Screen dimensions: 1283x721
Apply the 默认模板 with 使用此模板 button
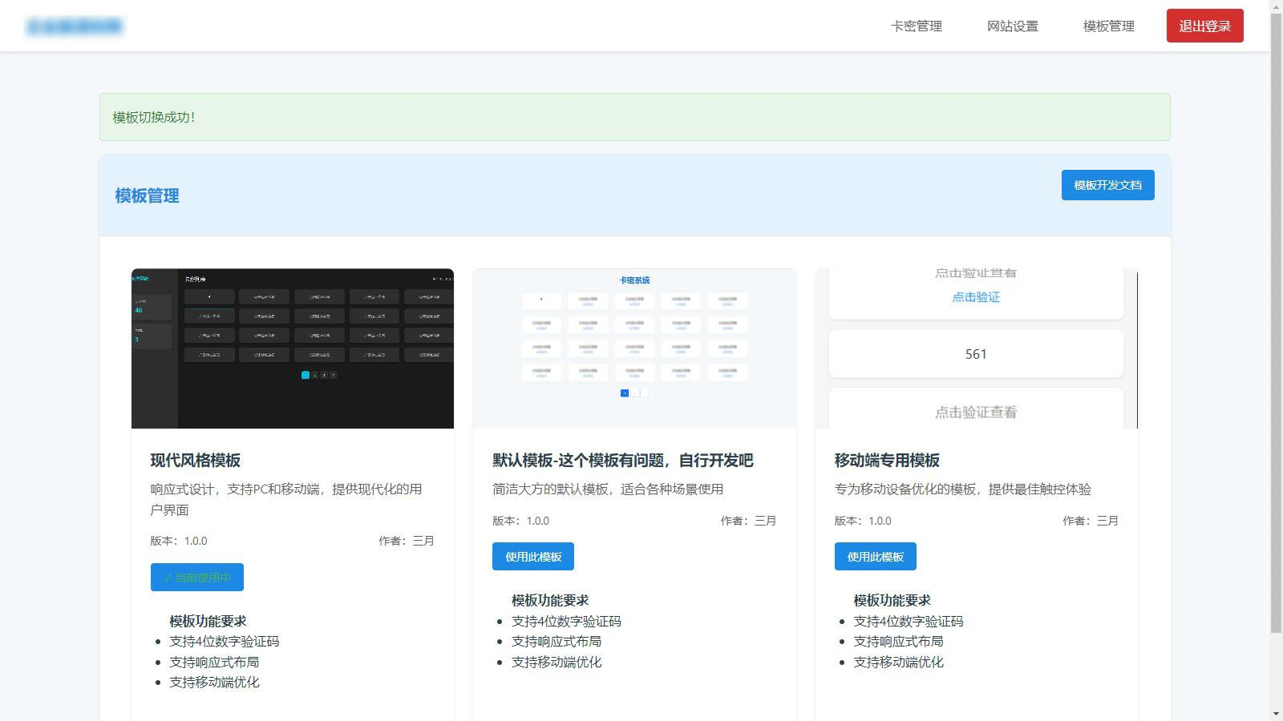coord(532,556)
